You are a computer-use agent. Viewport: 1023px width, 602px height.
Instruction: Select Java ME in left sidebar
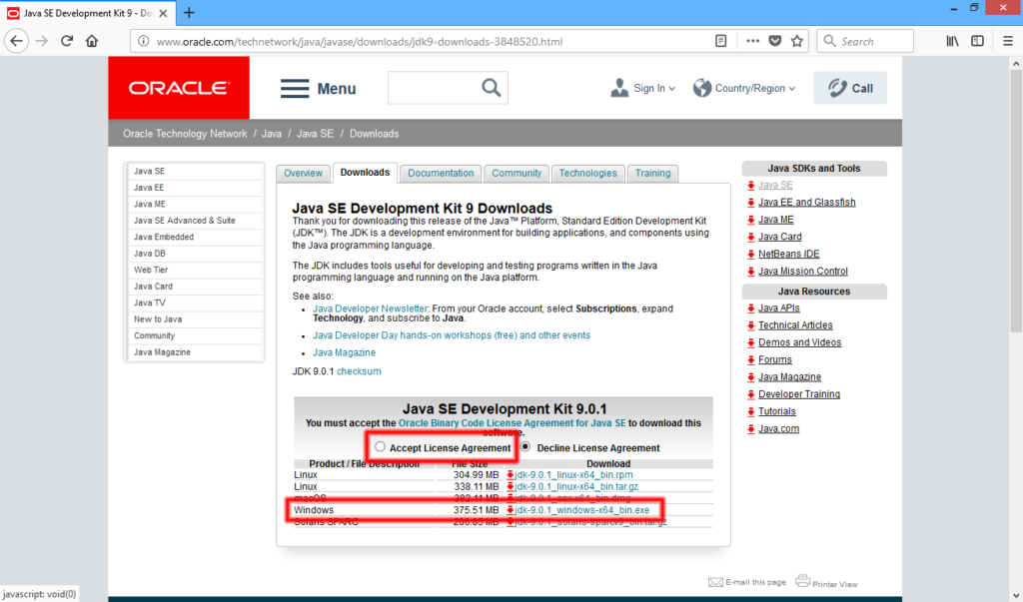click(x=195, y=204)
